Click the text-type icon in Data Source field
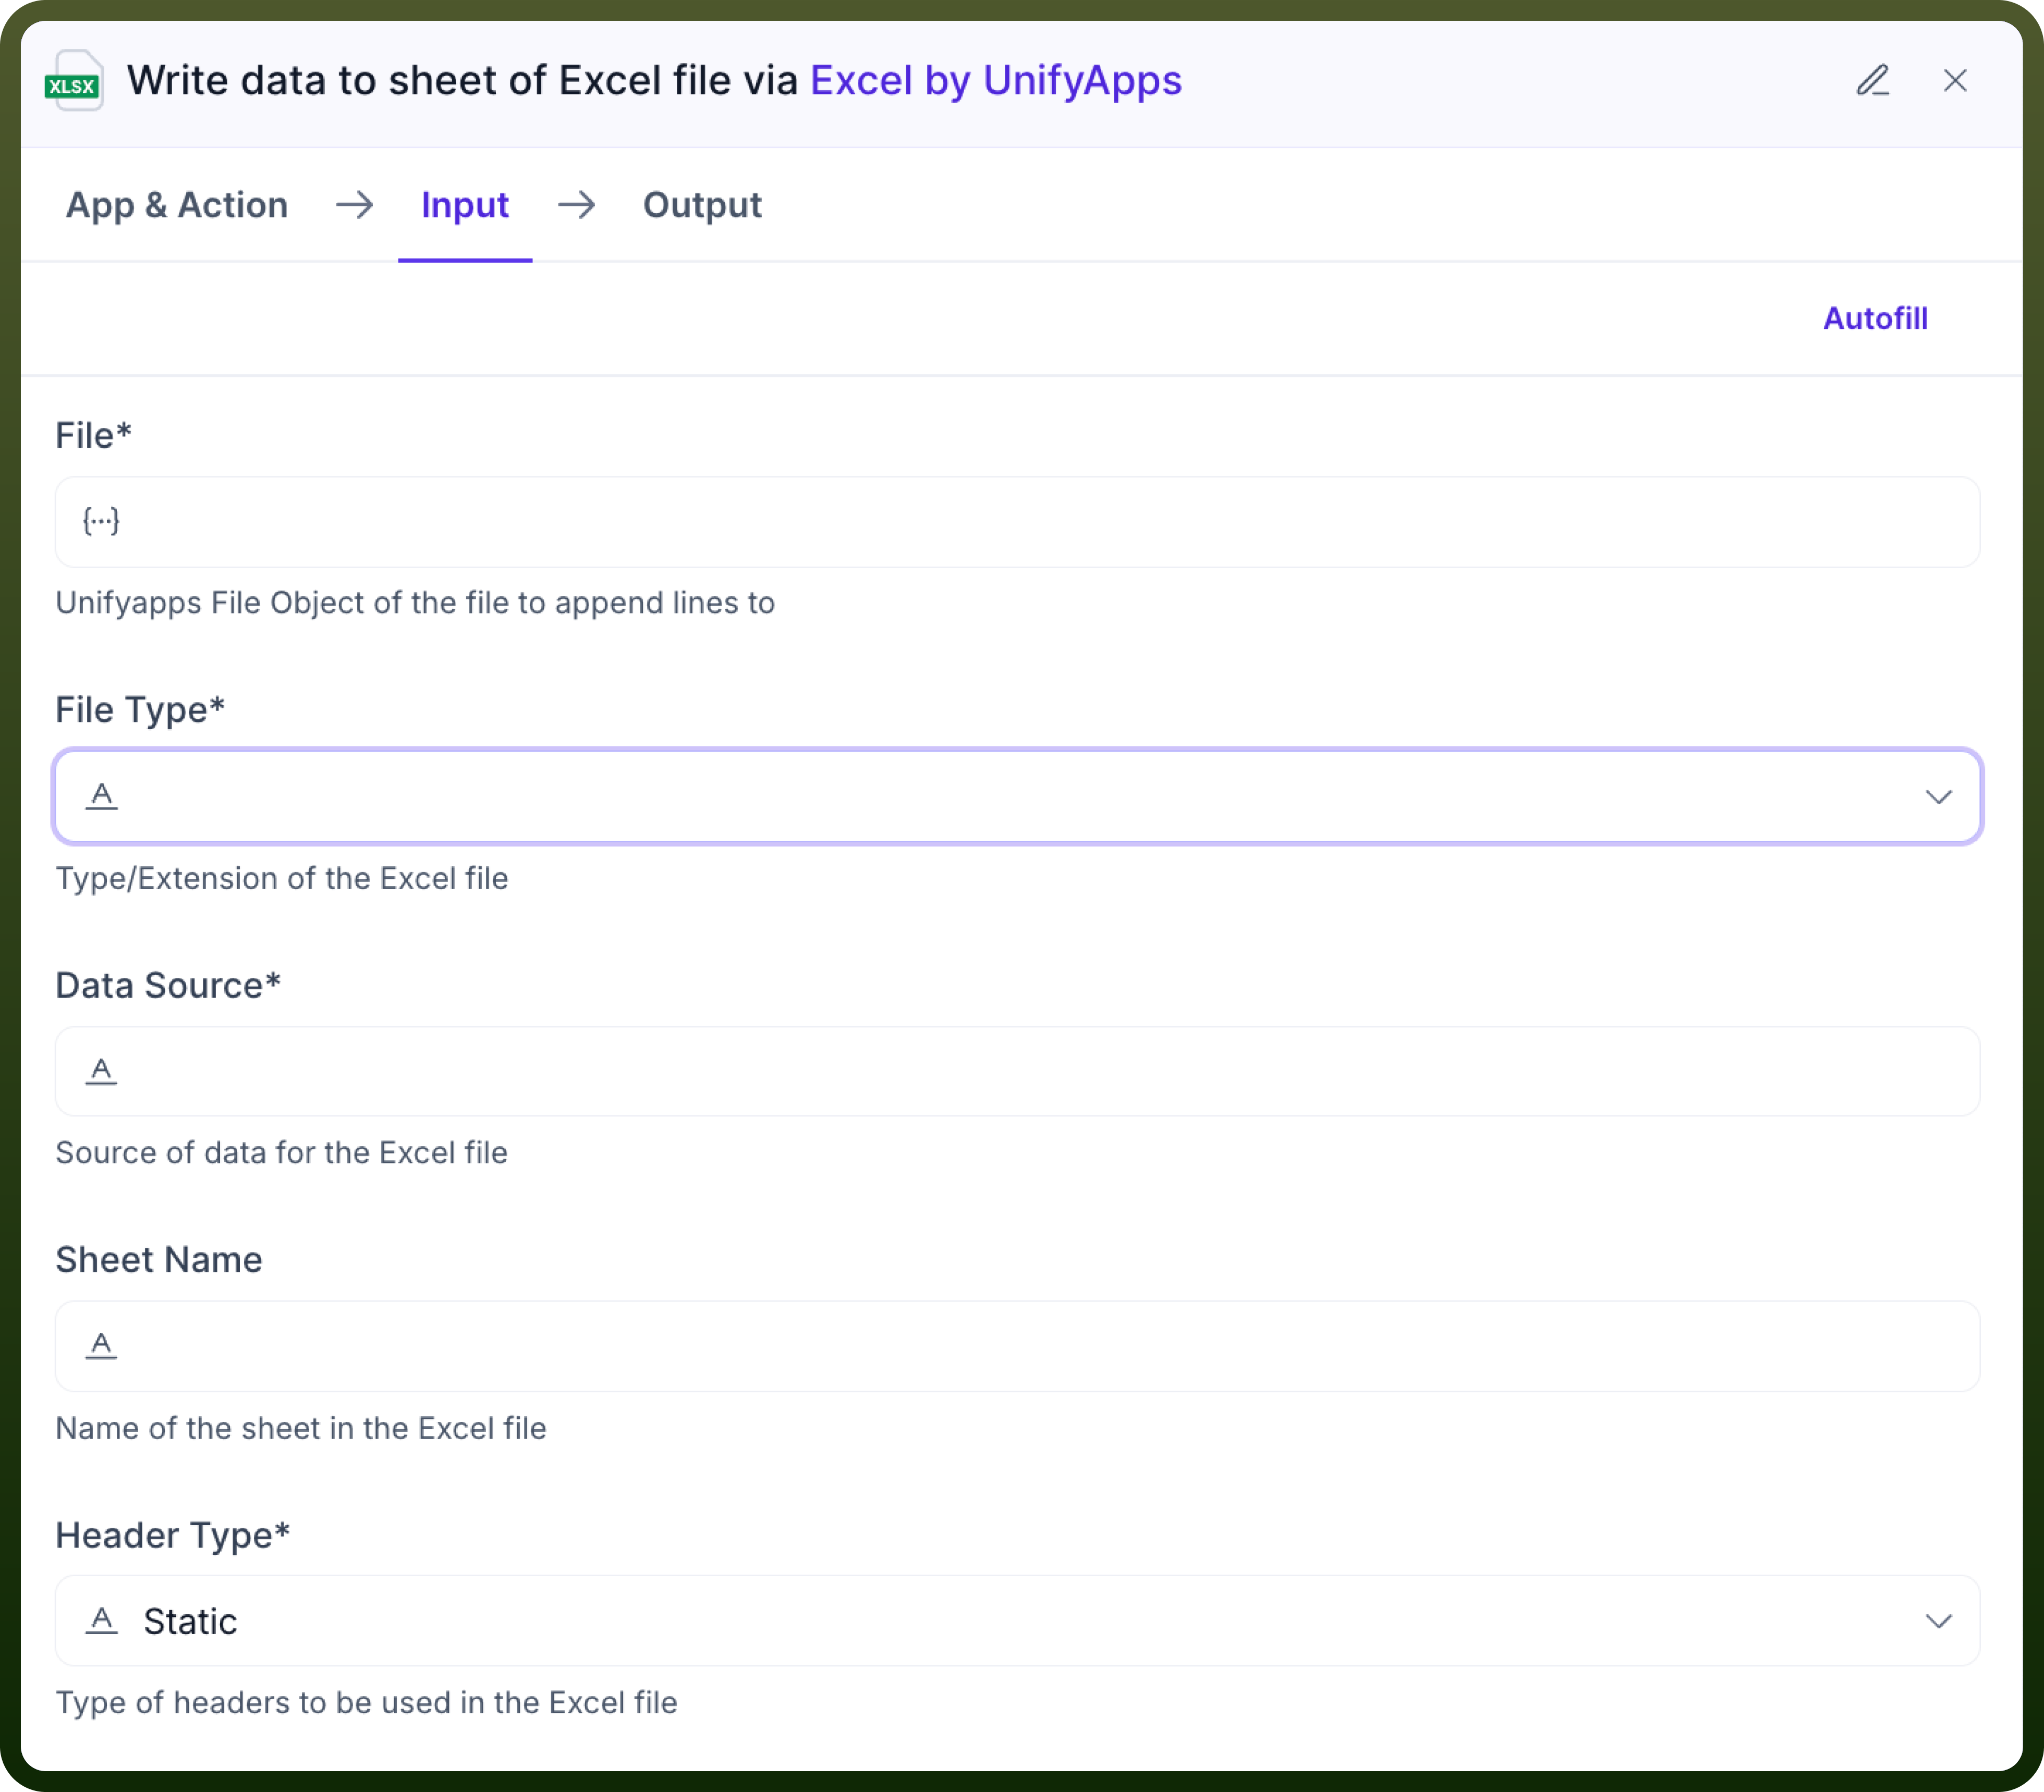Image resolution: width=2044 pixels, height=1792 pixels. (x=101, y=1071)
